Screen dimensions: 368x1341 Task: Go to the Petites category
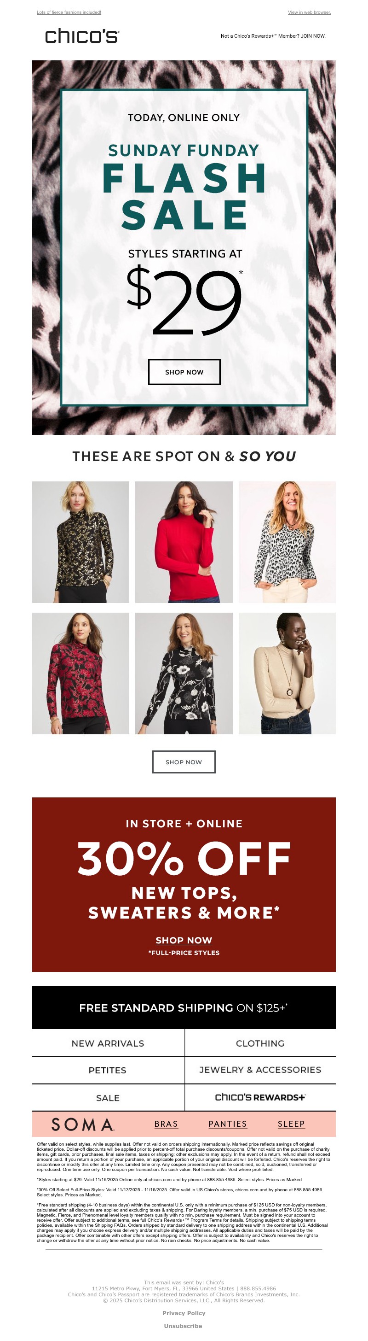[x=108, y=1070]
